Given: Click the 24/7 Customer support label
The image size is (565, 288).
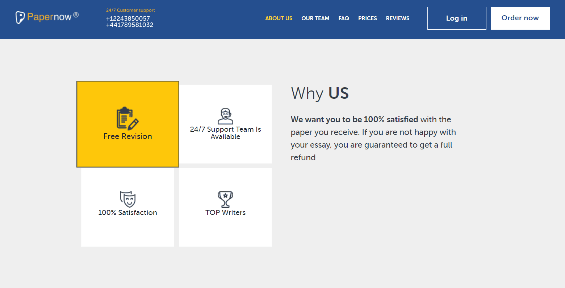Looking at the screenshot, I should [130, 10].
